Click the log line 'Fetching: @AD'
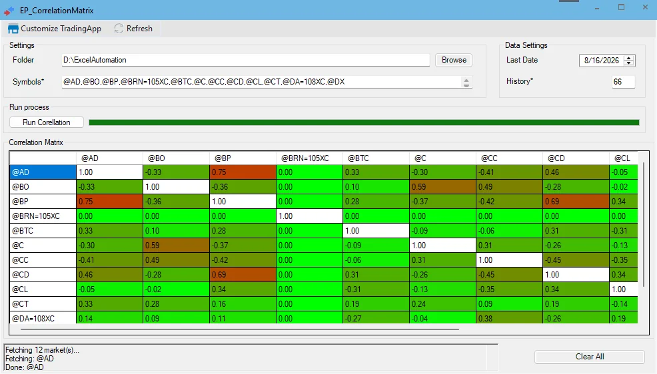This screenshot has width=657, height=374. click(x=29, y=359)
